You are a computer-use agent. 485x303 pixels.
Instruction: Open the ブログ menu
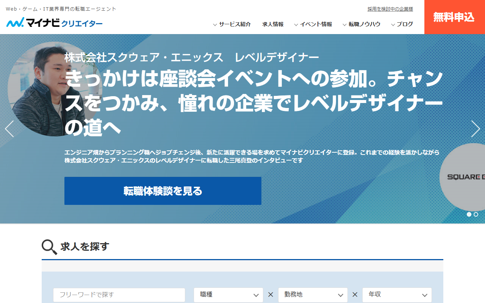click(402, 24)
